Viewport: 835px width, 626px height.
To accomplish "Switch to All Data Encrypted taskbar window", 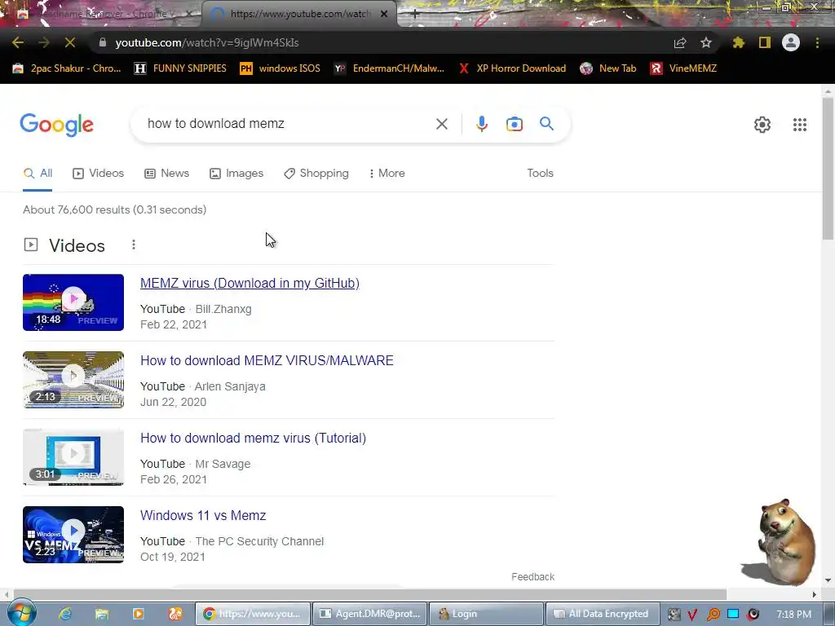I will pos(603,614).
